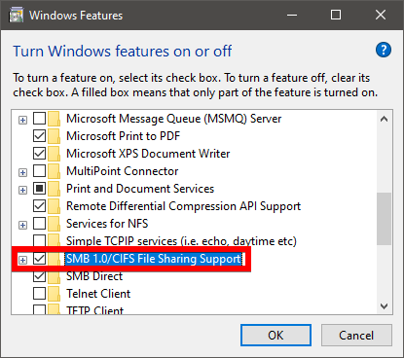
Task: Expand Microsoft Message Queue (MSMQ) Server node
Action: pyautogui.click(x=22, y=121)
